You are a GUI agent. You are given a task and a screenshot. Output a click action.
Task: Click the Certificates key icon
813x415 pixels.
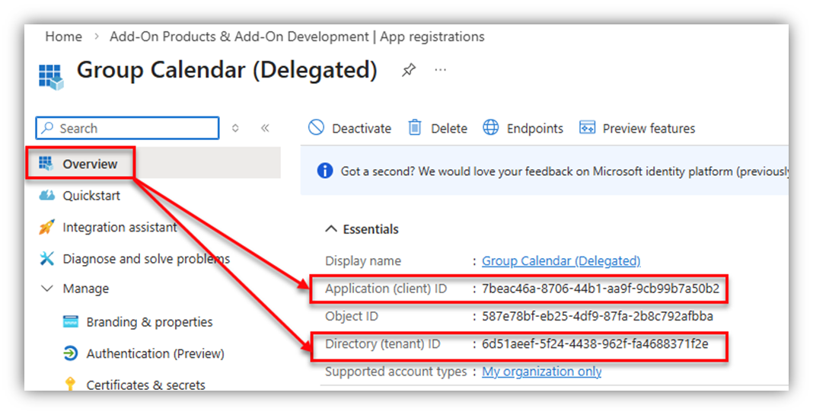tap(71, 385)
